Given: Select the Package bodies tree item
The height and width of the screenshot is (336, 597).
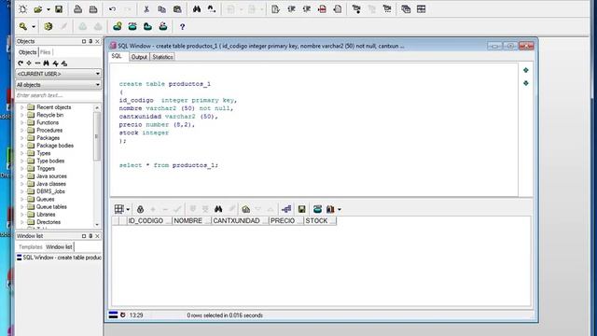Looking at the screenshot, I should (55, 146).
